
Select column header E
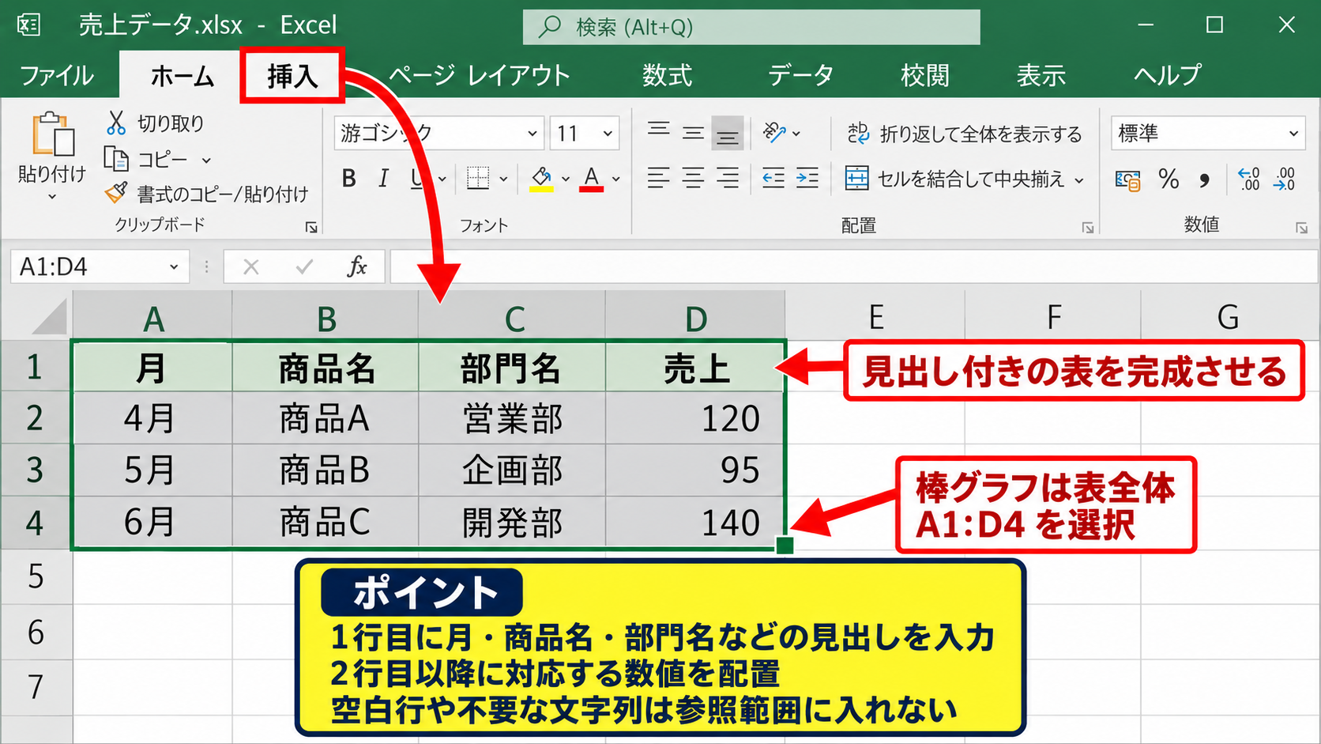click(875, 316)
